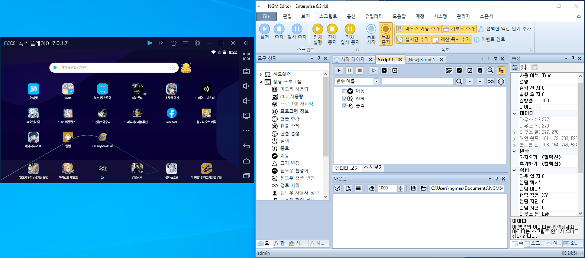The width and height of the screenshot is (585, 258).
Task: Open the 옵션 ribbon tab
Action: [x=351, y=16]
